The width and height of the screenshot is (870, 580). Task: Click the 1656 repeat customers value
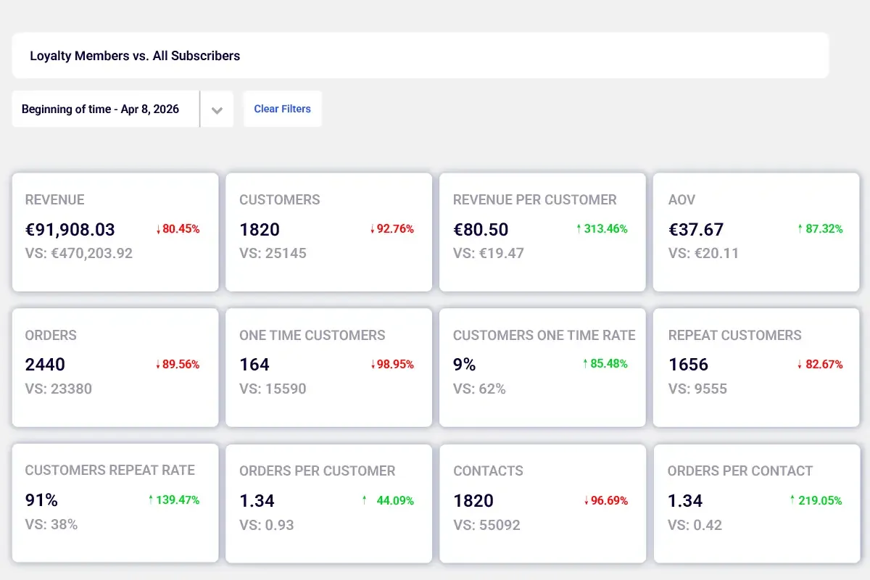(689, 365)
